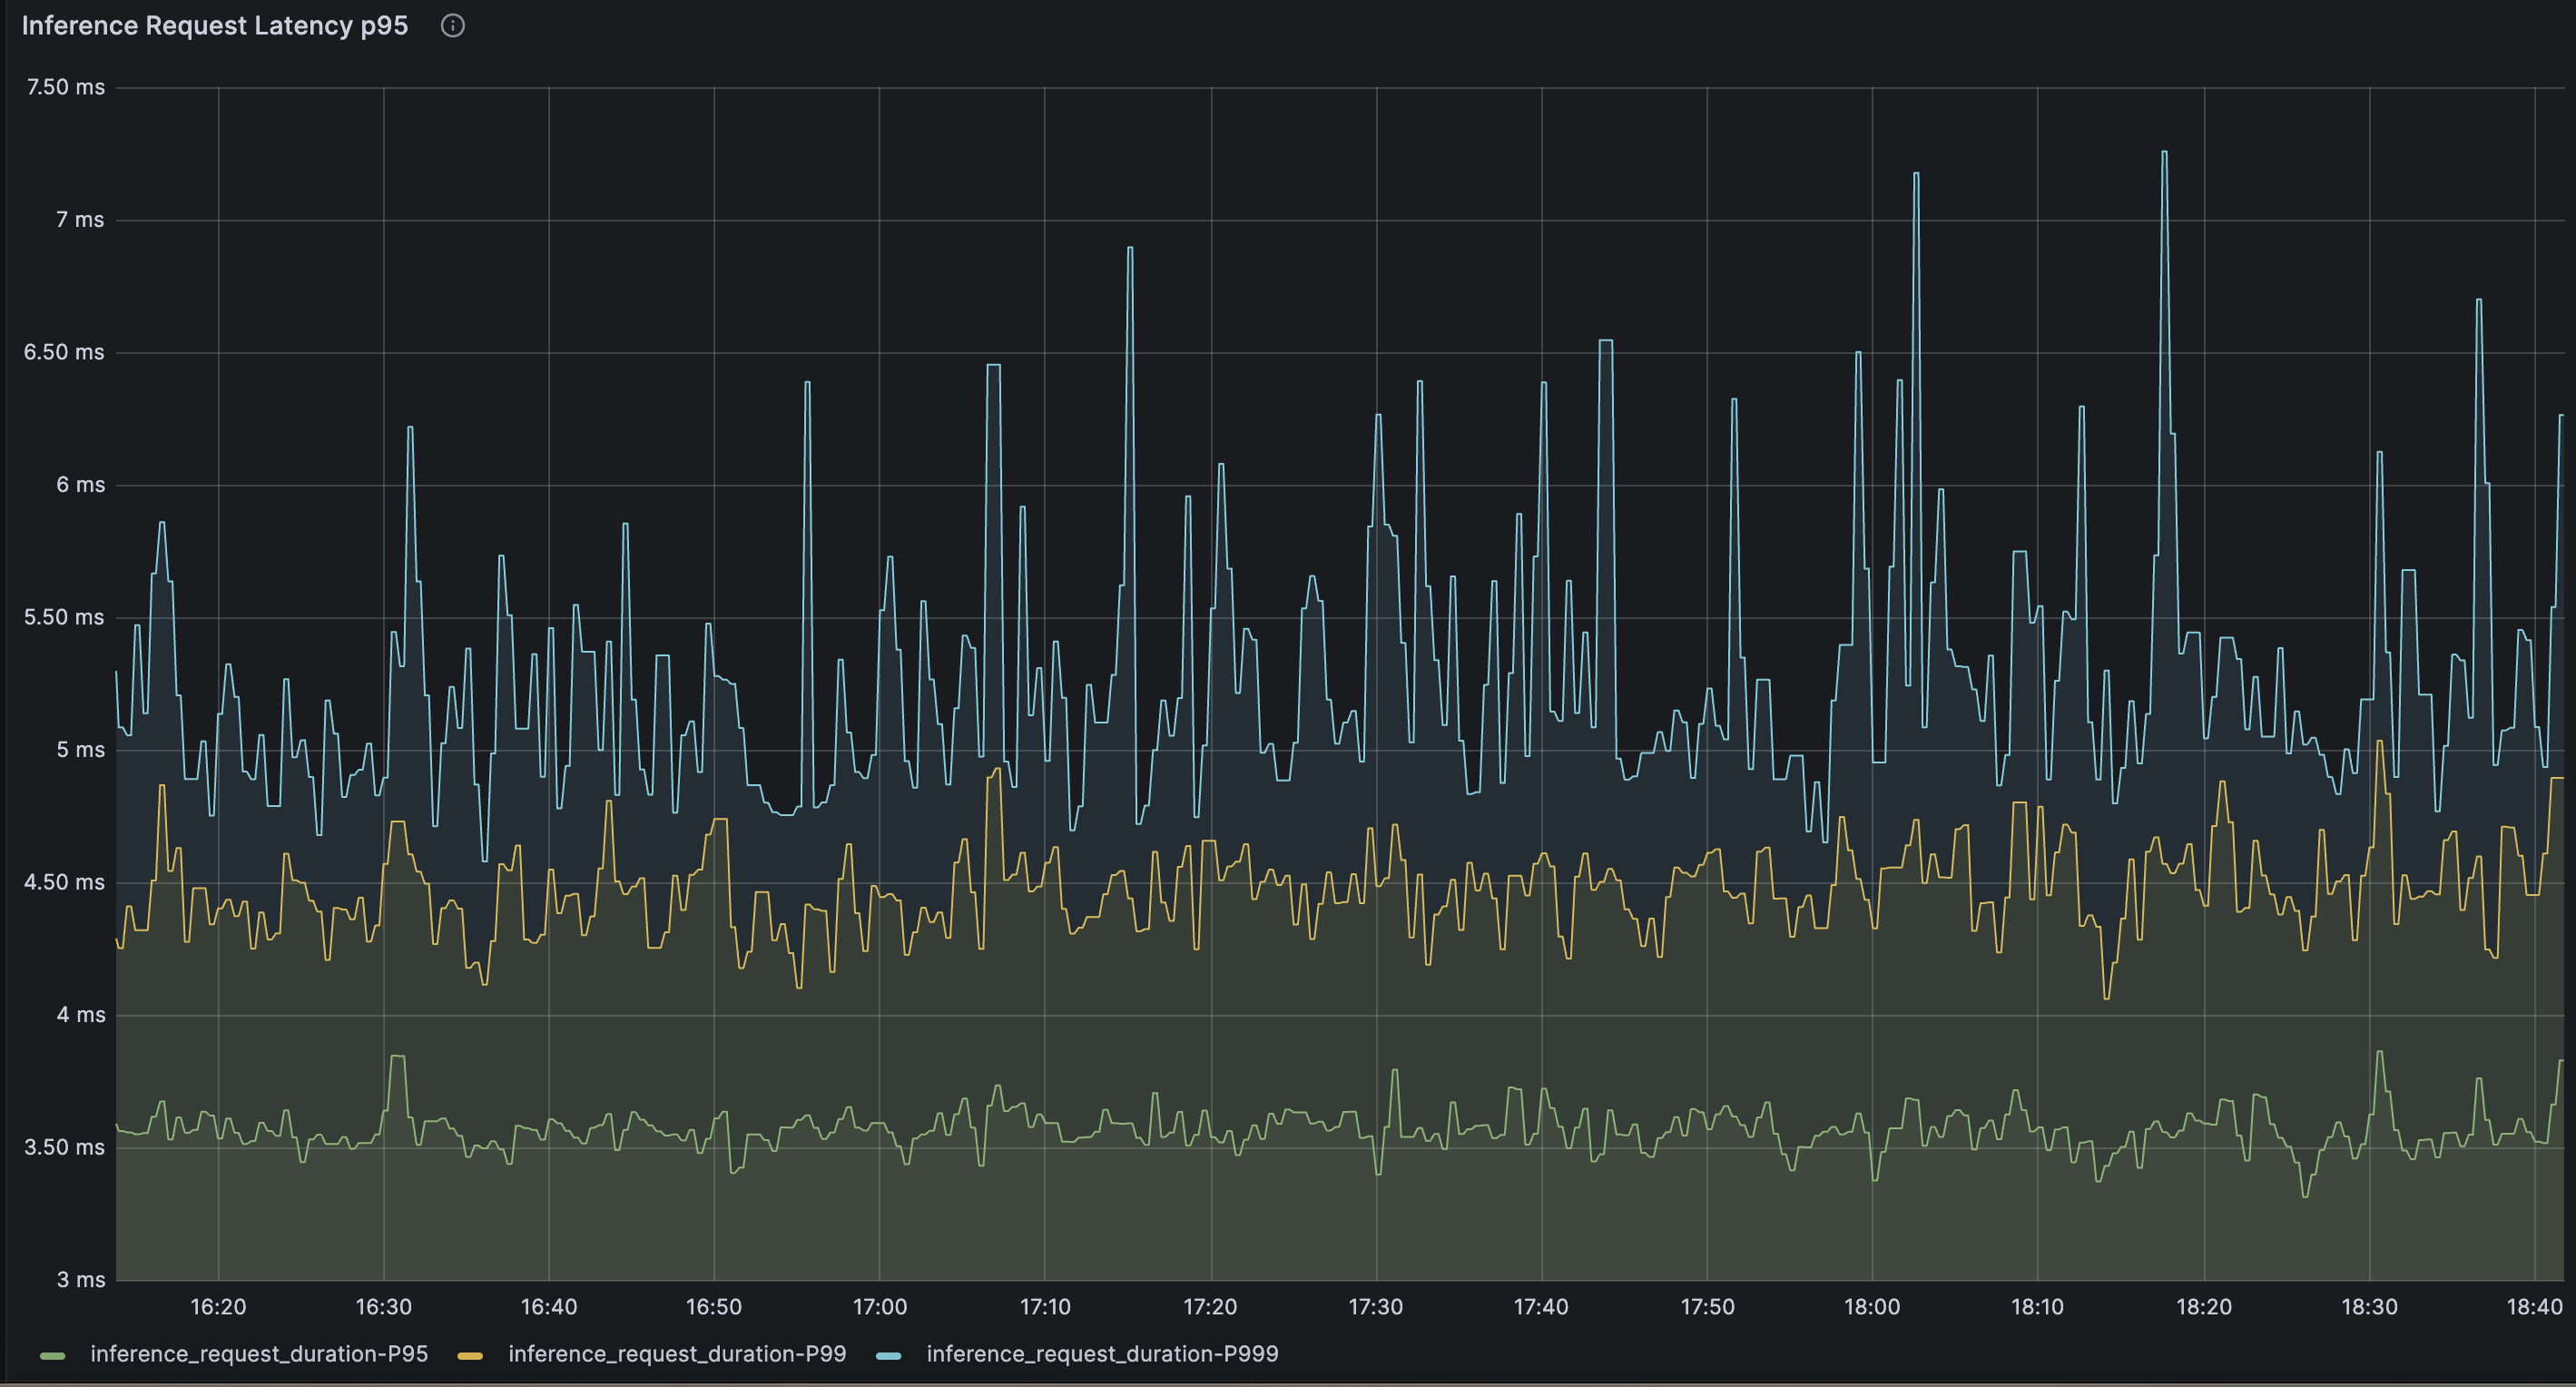The width and height of the screenshot is (2576, 1387).
Task: Click the 18:00 time axis label
Action: [x=1871, y=1306]
